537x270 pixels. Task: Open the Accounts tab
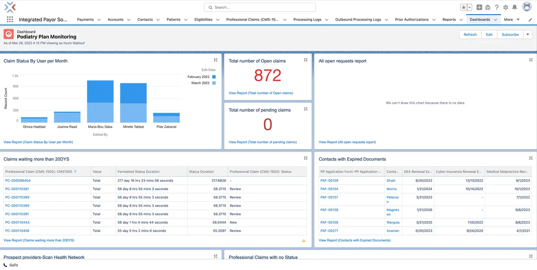click(115, 20)
